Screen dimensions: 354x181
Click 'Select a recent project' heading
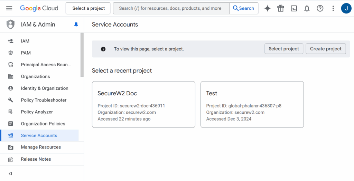click(122, 71)
